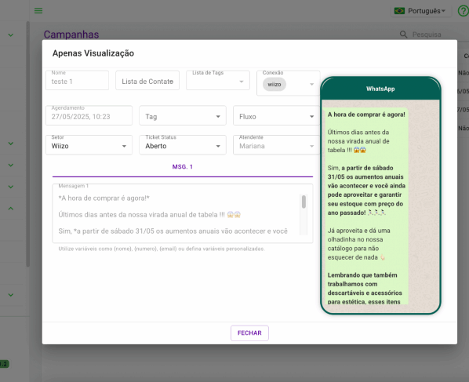Screen dimensions: 469x382
Task: Open the Conexão dropdown arrow
Action: pos(311,85)
